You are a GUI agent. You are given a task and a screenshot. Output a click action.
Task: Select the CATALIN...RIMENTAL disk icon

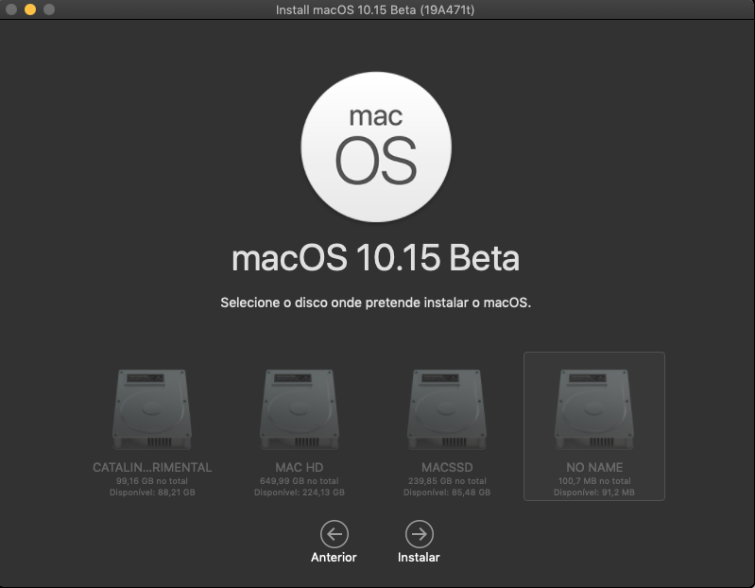[152, 410]
